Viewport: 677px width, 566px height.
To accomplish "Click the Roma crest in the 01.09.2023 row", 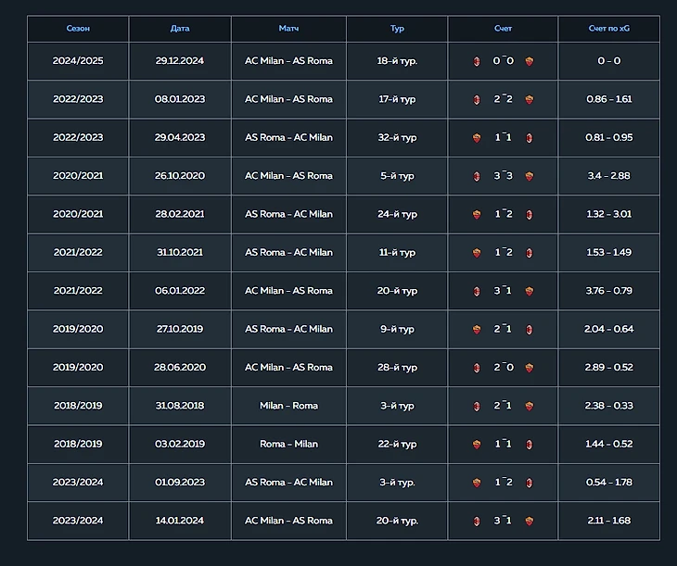I will pos(477,483).
